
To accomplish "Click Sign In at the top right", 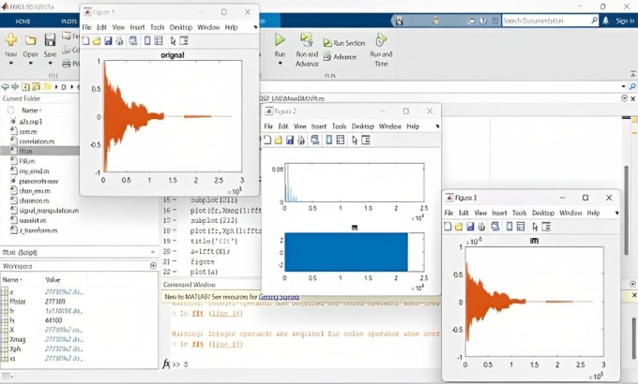I will [x=625, y=21].
